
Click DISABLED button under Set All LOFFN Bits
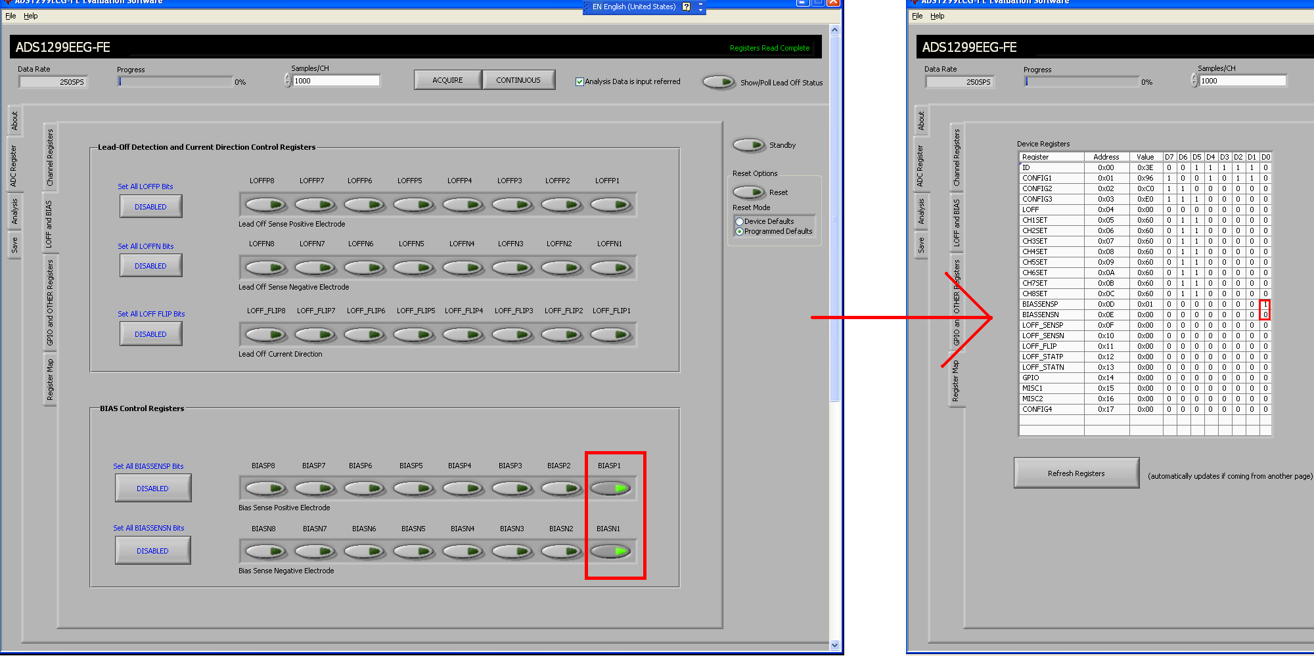(151, 266)
